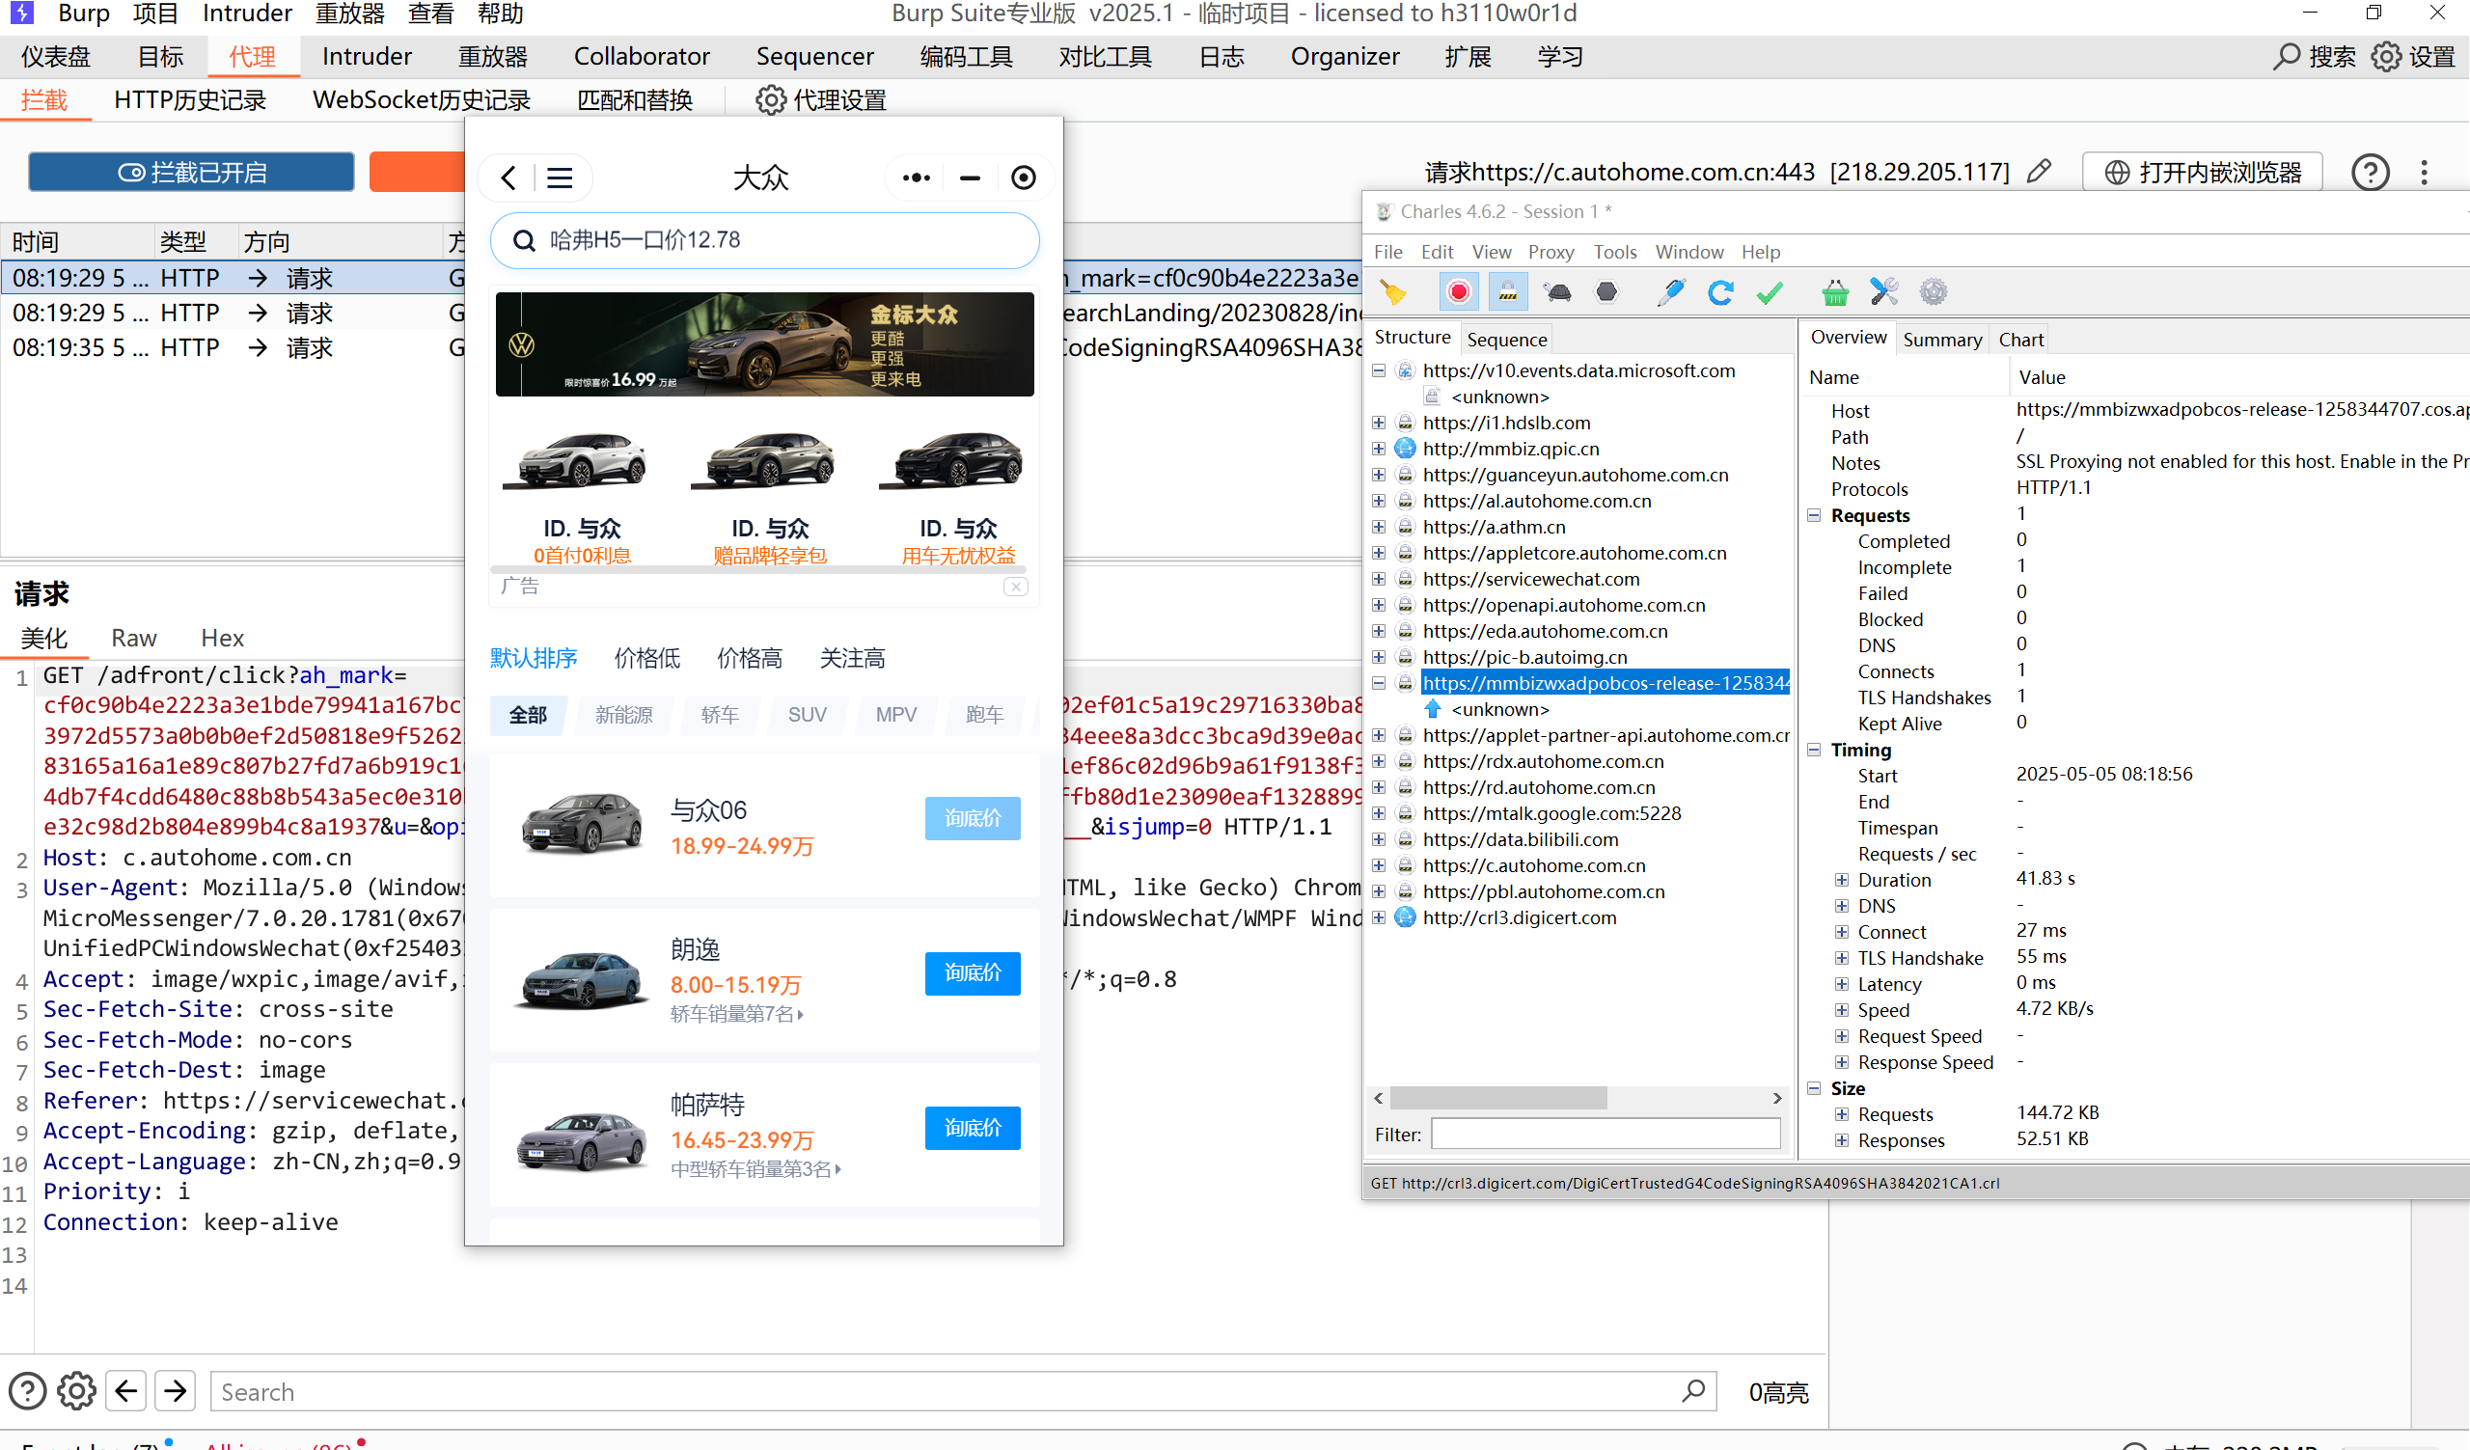Click 询底价 button for 朗逸
The image size is (2470, 1450).
(972, 972)
